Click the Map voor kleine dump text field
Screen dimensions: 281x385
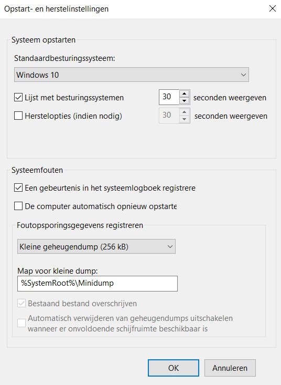[x=98, y=283]
